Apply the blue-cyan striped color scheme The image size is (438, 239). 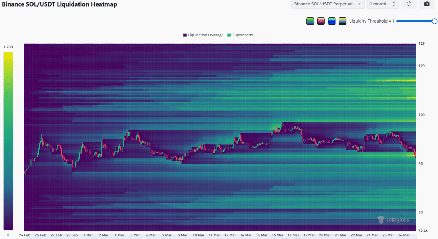[332, 21]
